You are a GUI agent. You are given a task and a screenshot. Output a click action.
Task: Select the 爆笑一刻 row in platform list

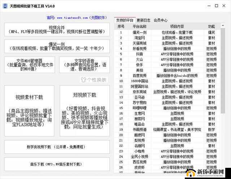(x=167, y=32)
